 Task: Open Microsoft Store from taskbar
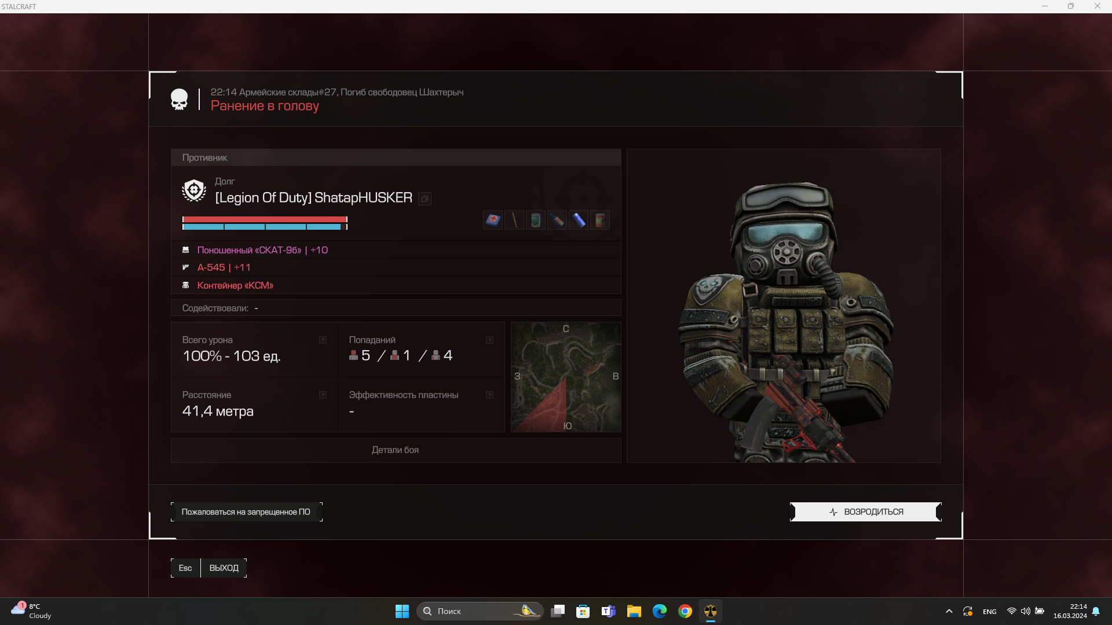coord(583,611)
